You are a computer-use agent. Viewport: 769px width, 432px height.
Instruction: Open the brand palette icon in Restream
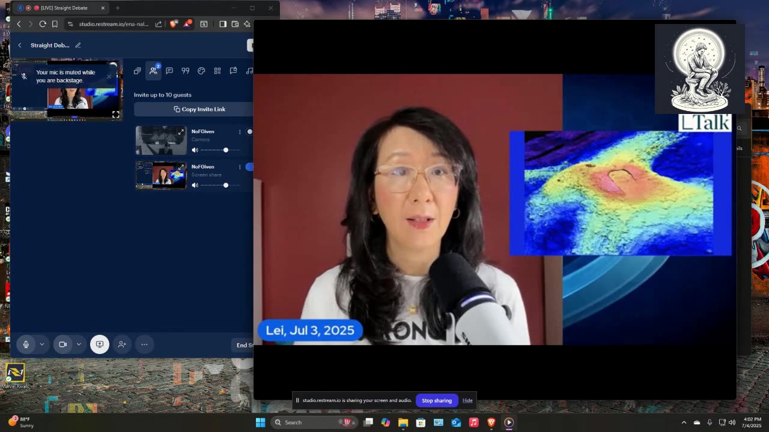tap(201, 71)
